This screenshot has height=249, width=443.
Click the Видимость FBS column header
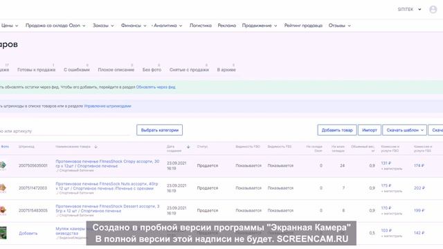coord(279,147)
